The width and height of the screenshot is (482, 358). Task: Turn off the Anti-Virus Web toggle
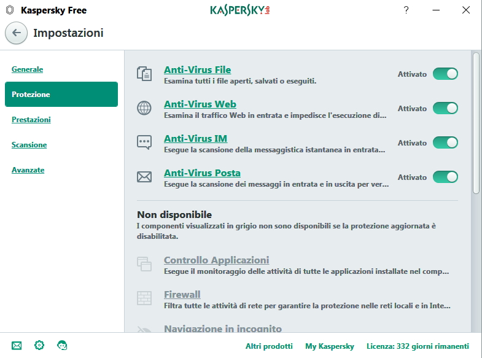(445, 108)
